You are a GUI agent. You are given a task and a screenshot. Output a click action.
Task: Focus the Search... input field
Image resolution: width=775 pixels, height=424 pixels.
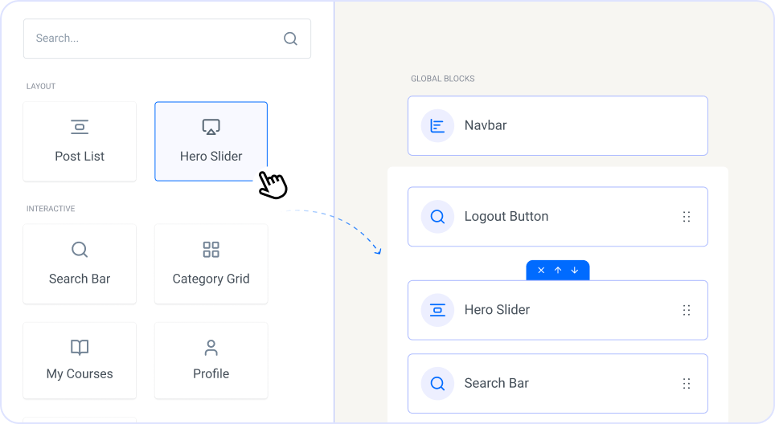(x=167, y=39)
